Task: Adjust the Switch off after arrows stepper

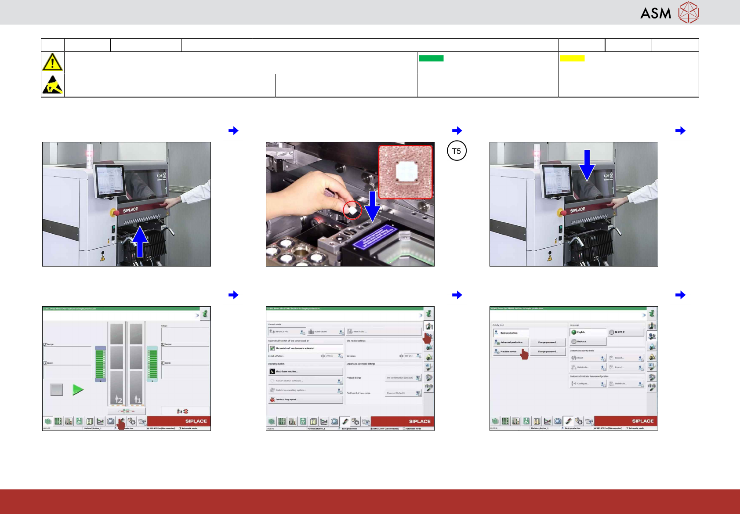Action: point(323,356)
